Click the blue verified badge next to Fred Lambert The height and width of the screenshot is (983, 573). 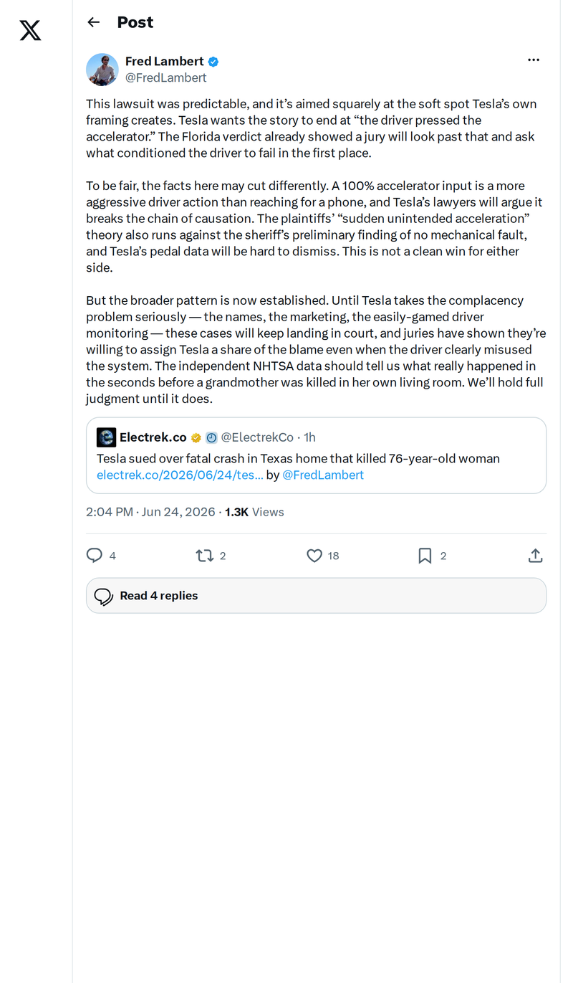point(213,62)
